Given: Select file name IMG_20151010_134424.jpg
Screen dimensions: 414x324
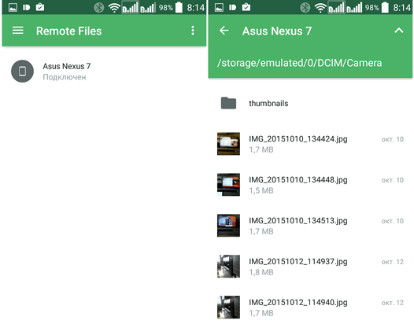Looking at the screenshot, I should [298, 138].
